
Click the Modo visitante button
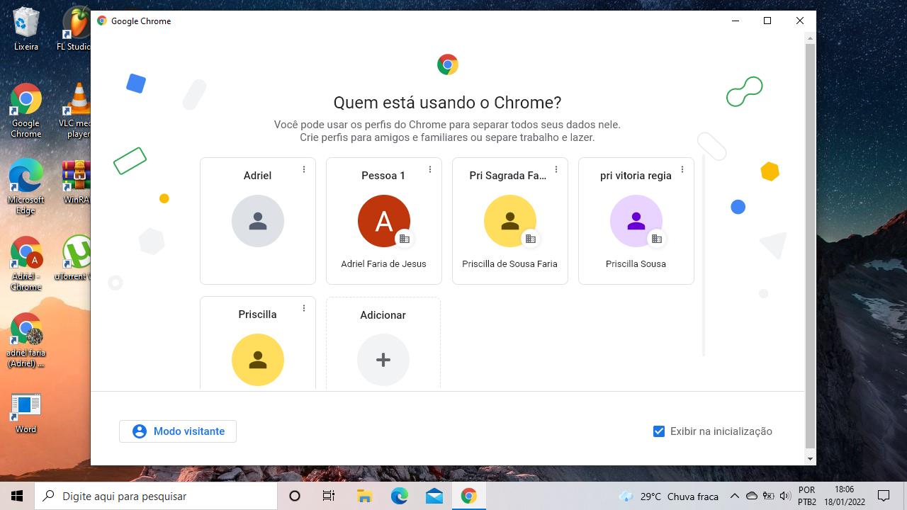[178, 431]
